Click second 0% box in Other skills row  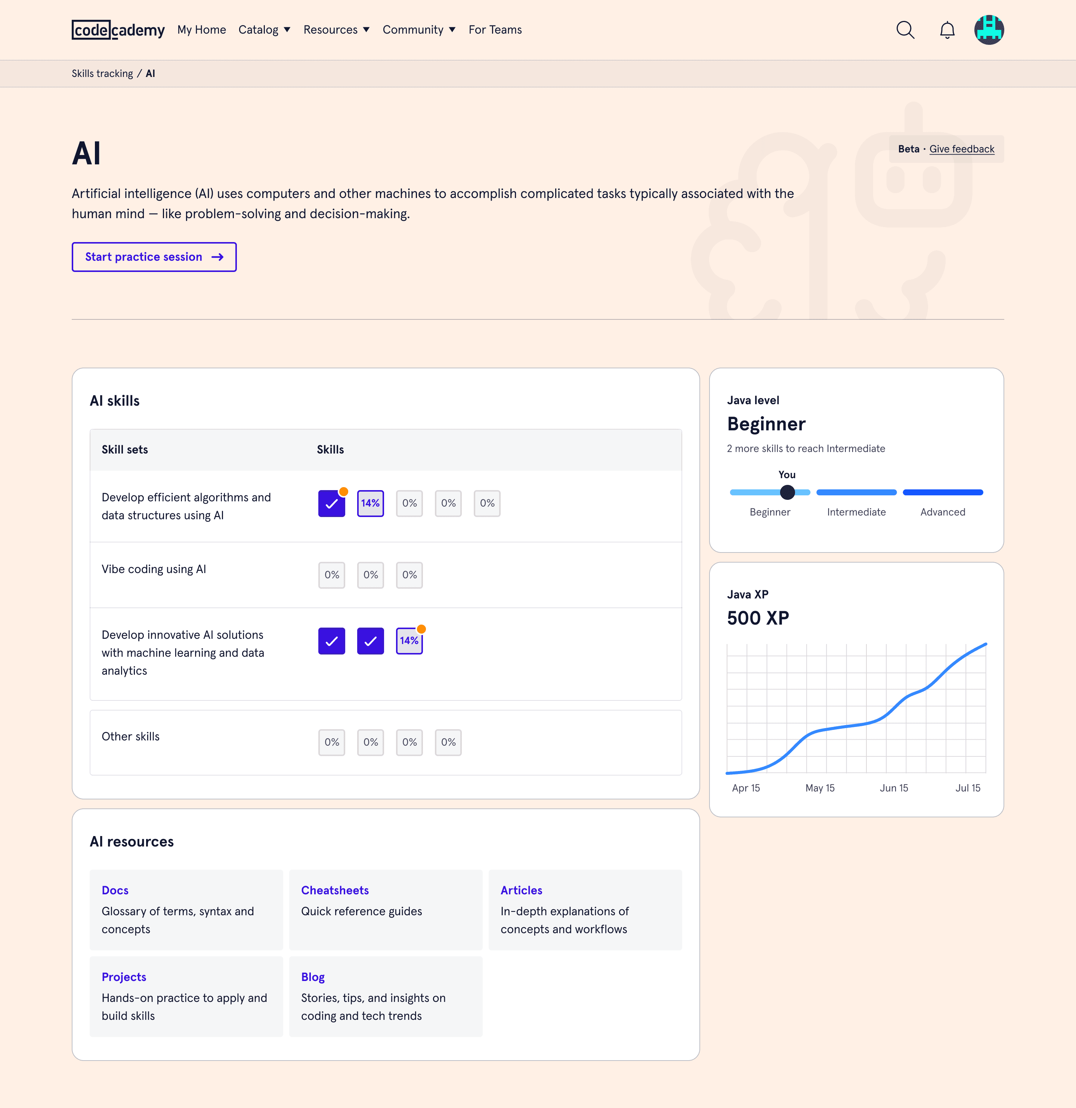370,742
